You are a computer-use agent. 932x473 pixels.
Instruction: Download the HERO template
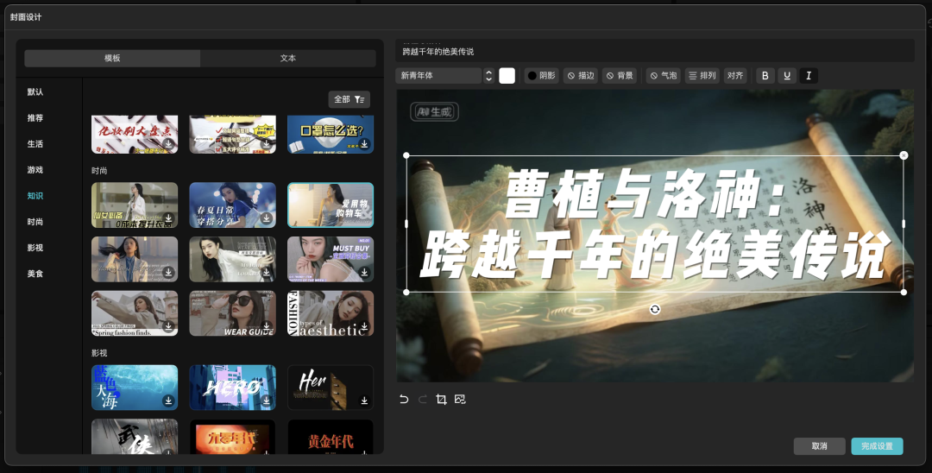point(267,400)
